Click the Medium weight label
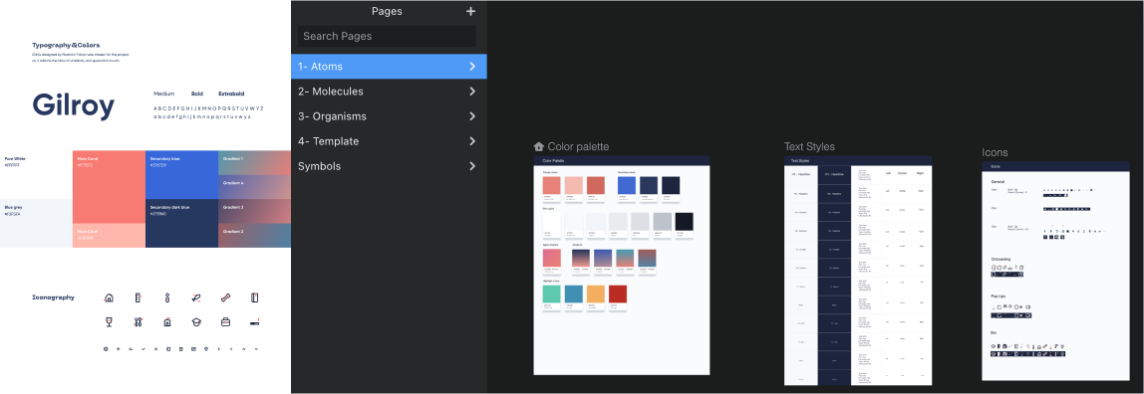Viewport: 1144px width, 394px height. click(164, 94)
